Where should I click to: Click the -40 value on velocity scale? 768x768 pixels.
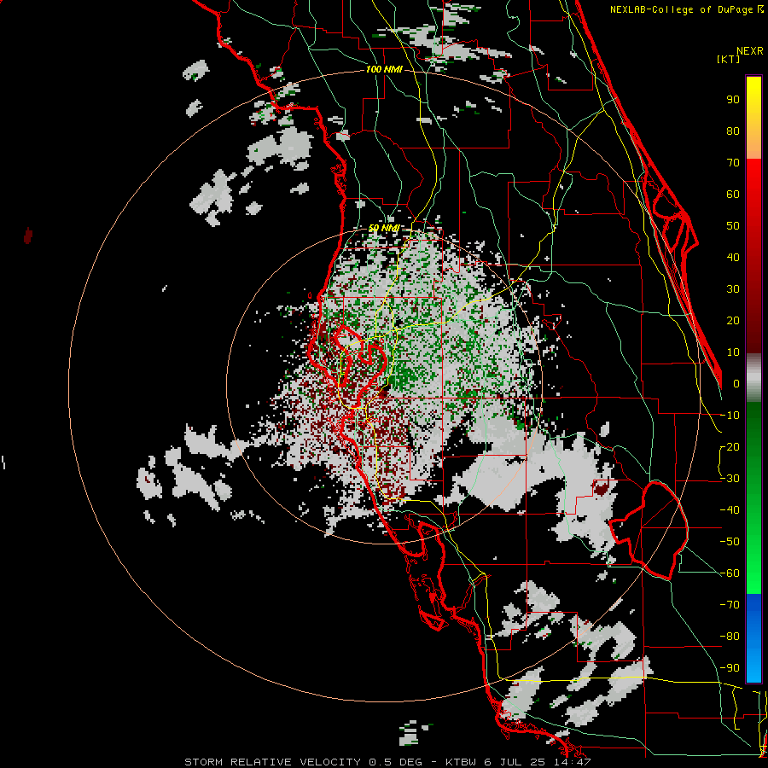(730, 510)
